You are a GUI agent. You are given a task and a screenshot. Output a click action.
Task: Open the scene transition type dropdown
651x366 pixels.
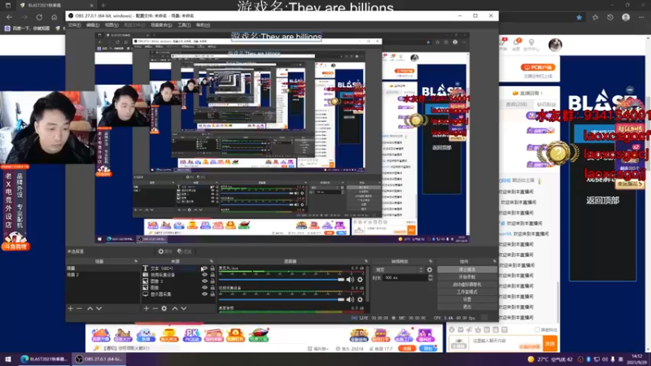tap(399, 270)
